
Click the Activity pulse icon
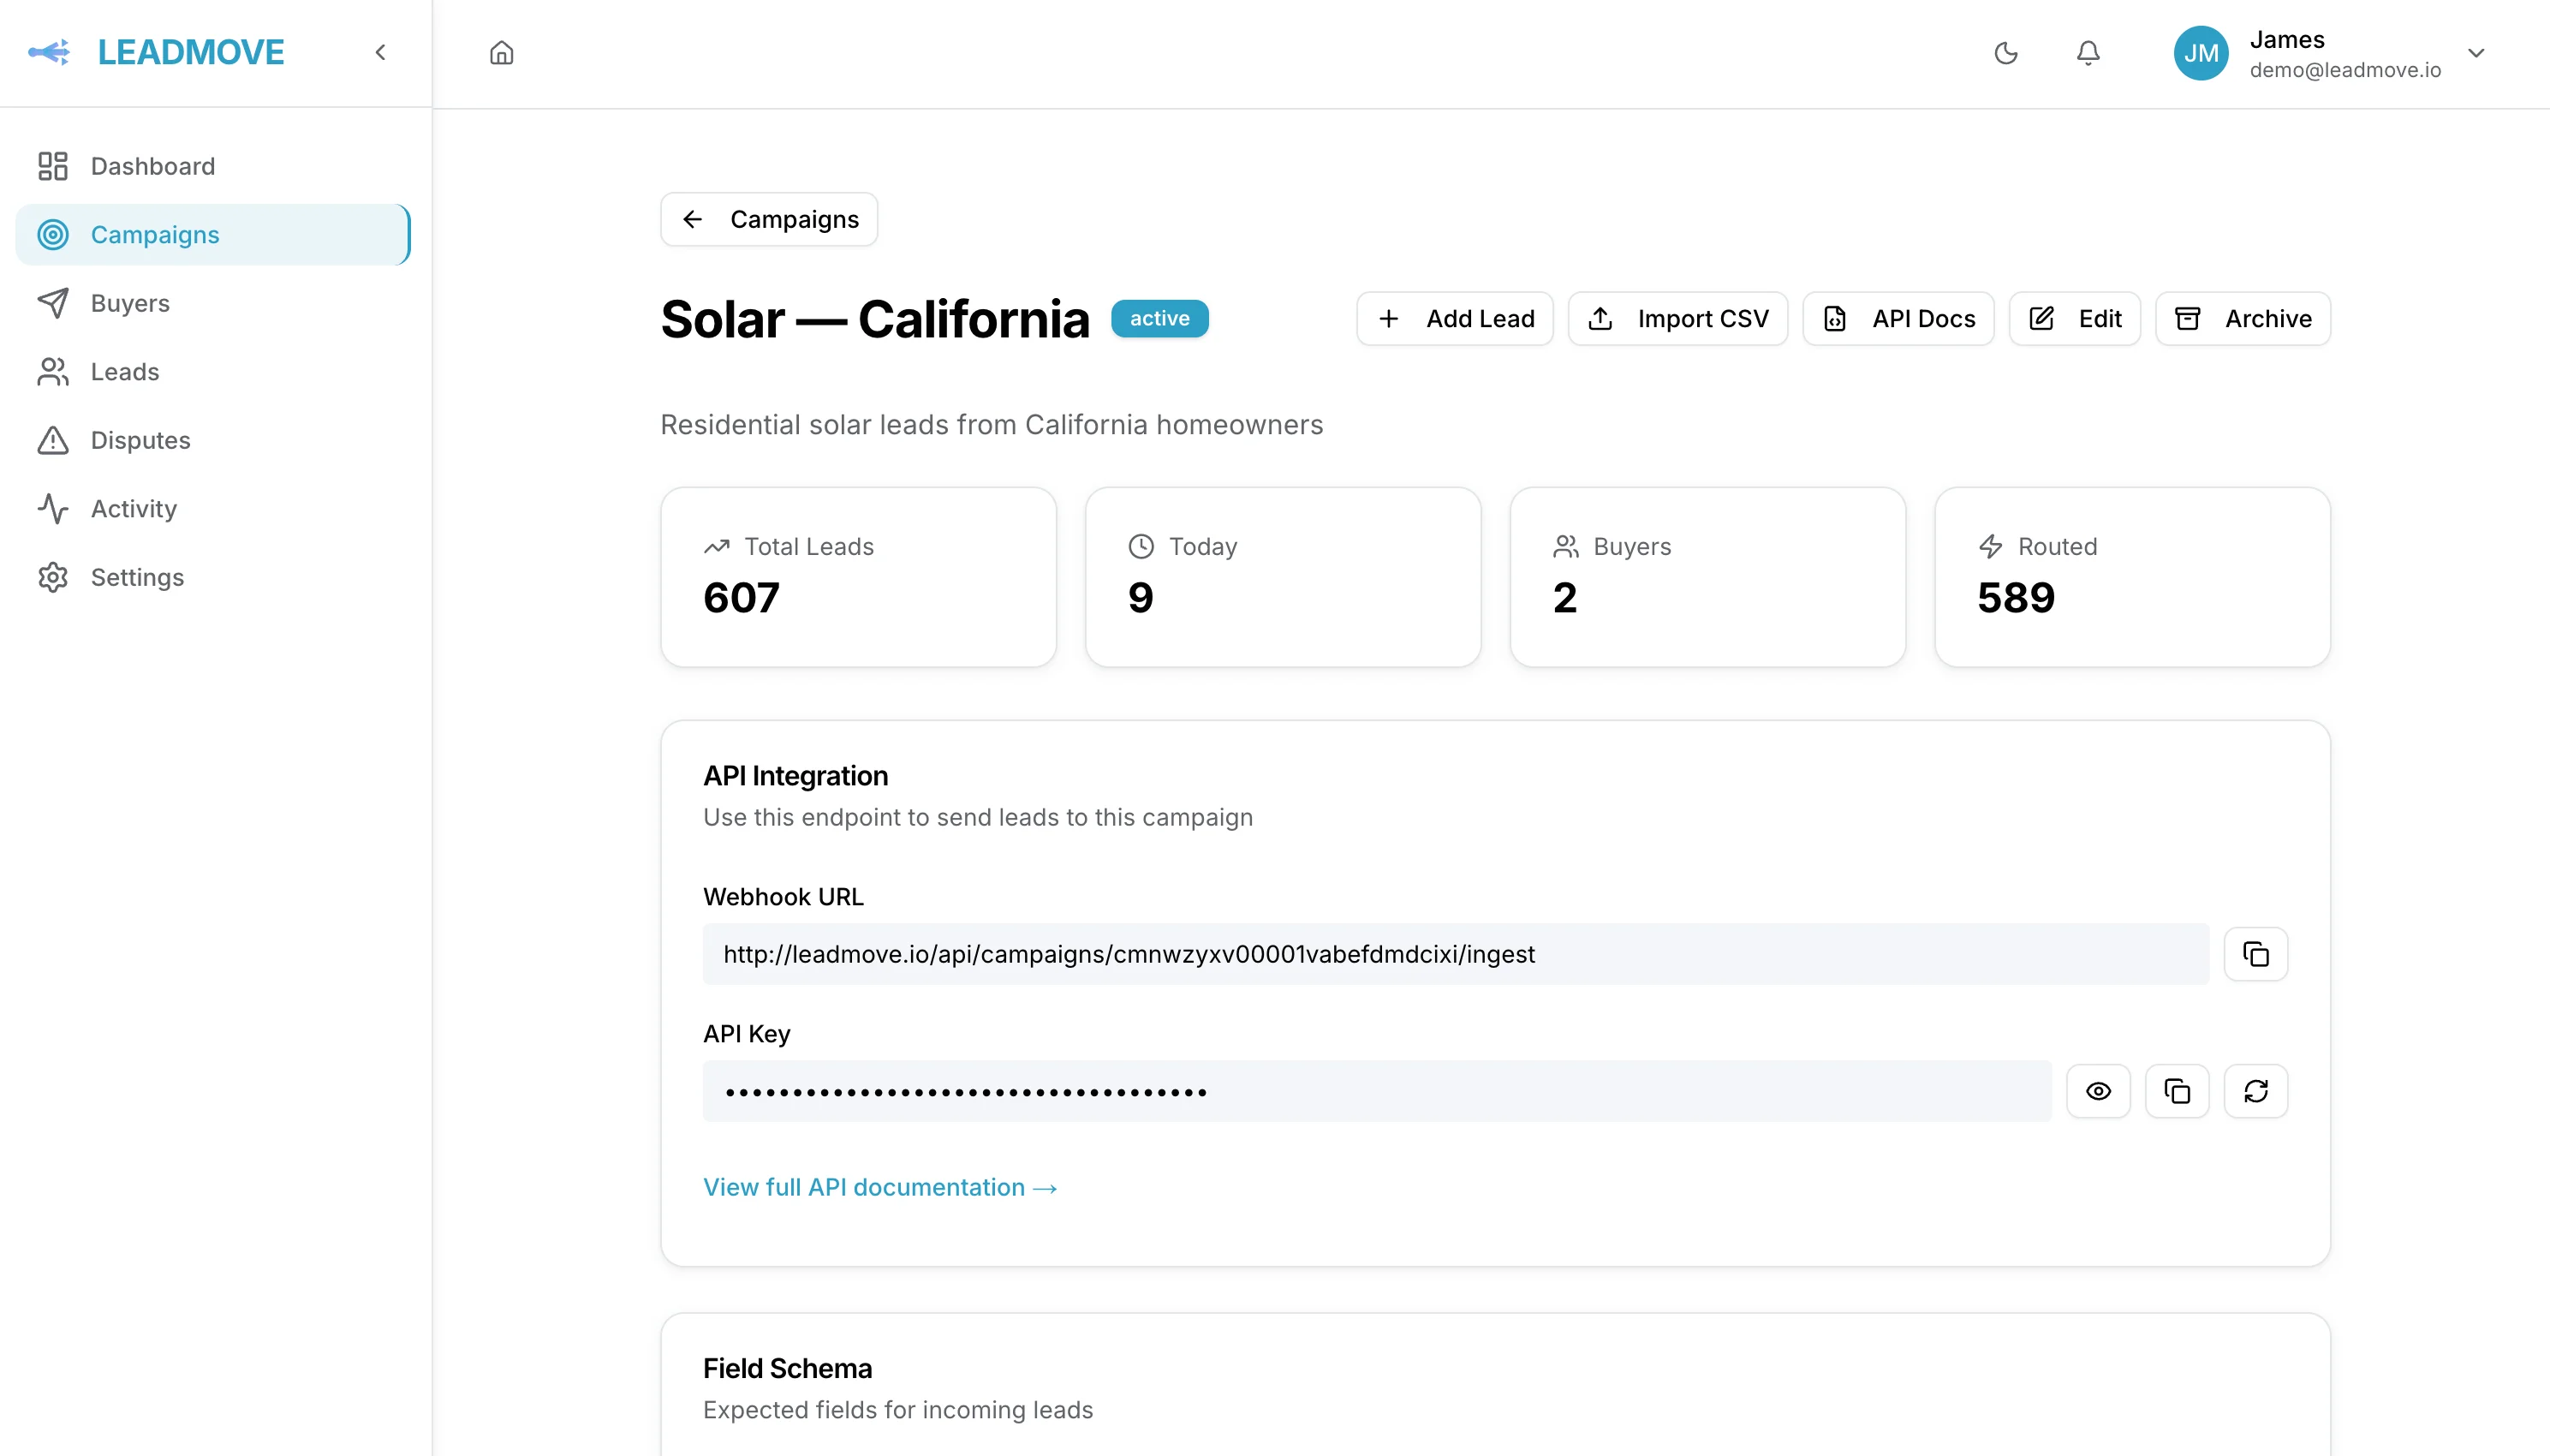pos(53,509)
